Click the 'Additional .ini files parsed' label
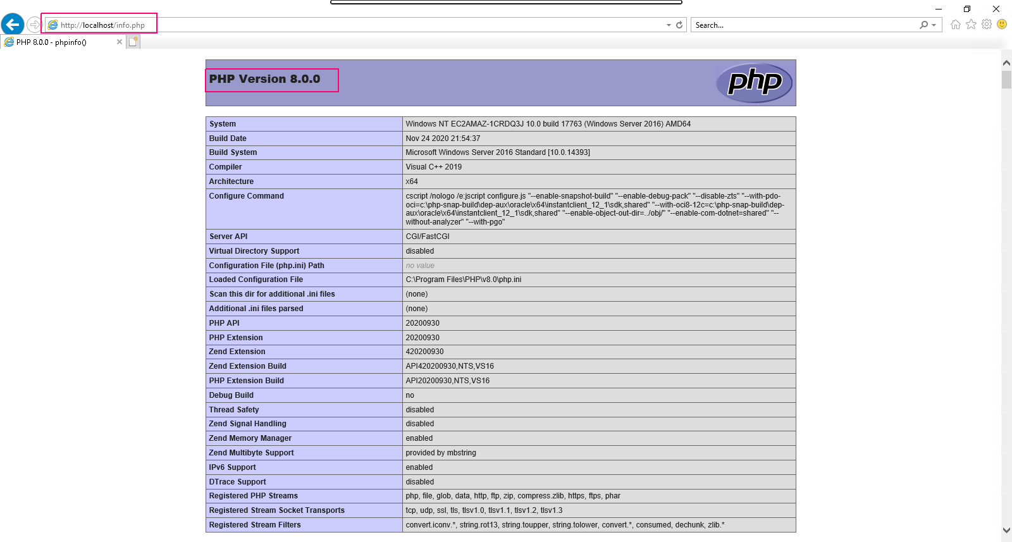Viewport: 1012px width, 542px height. click(256, 309)
